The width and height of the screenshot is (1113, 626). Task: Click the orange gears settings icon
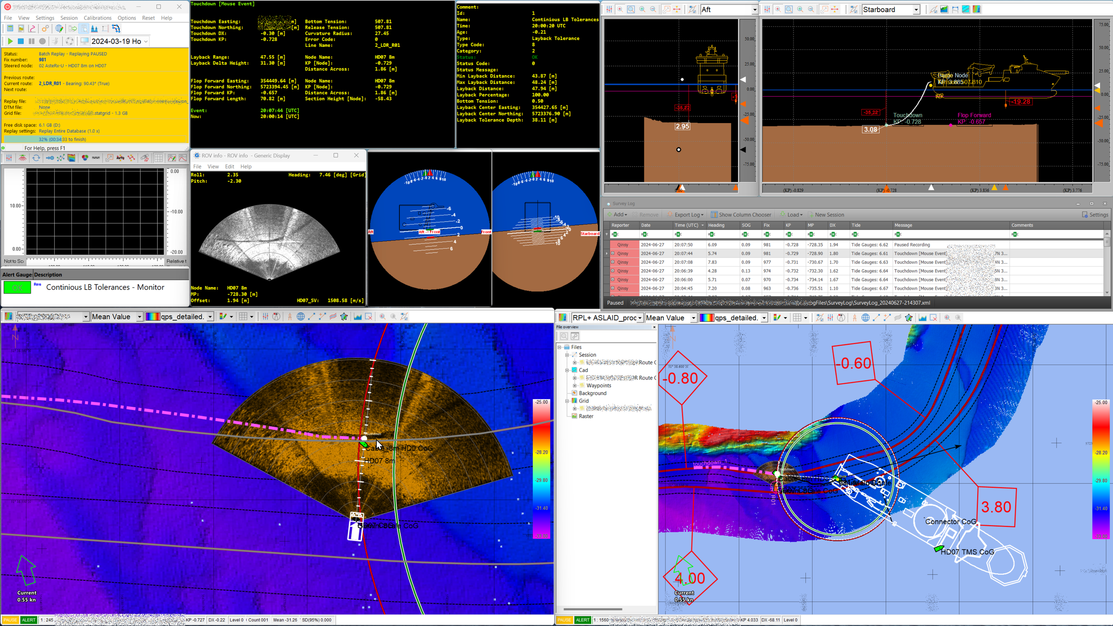45,29
